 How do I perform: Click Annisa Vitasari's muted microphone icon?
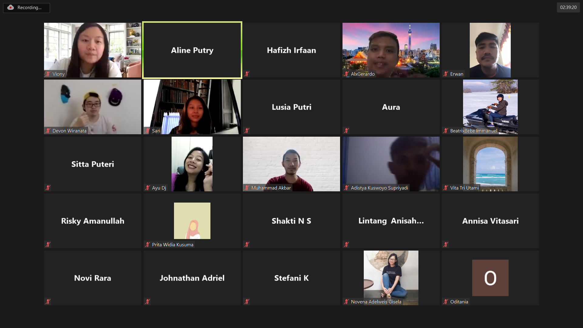[x=446, y=244]
